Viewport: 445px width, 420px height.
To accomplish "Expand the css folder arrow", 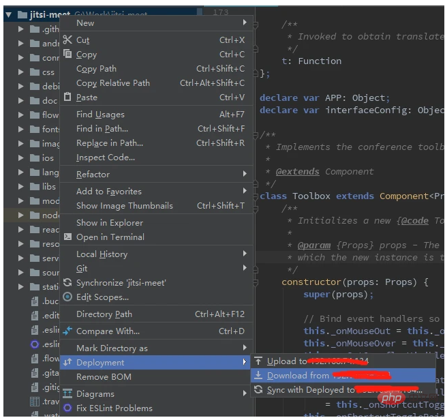I will [x=20, y=72].
